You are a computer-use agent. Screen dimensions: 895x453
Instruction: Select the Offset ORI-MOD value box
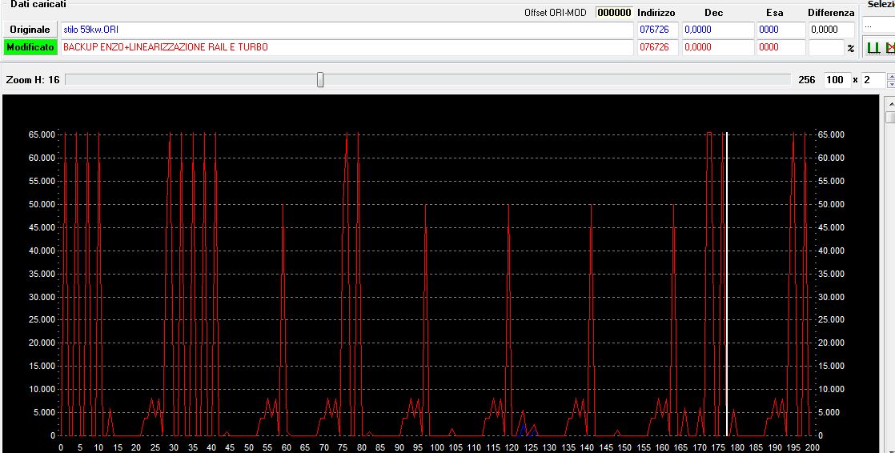pos(614,13)
